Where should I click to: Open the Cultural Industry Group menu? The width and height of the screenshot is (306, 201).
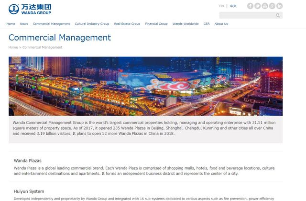click(92, 24)
